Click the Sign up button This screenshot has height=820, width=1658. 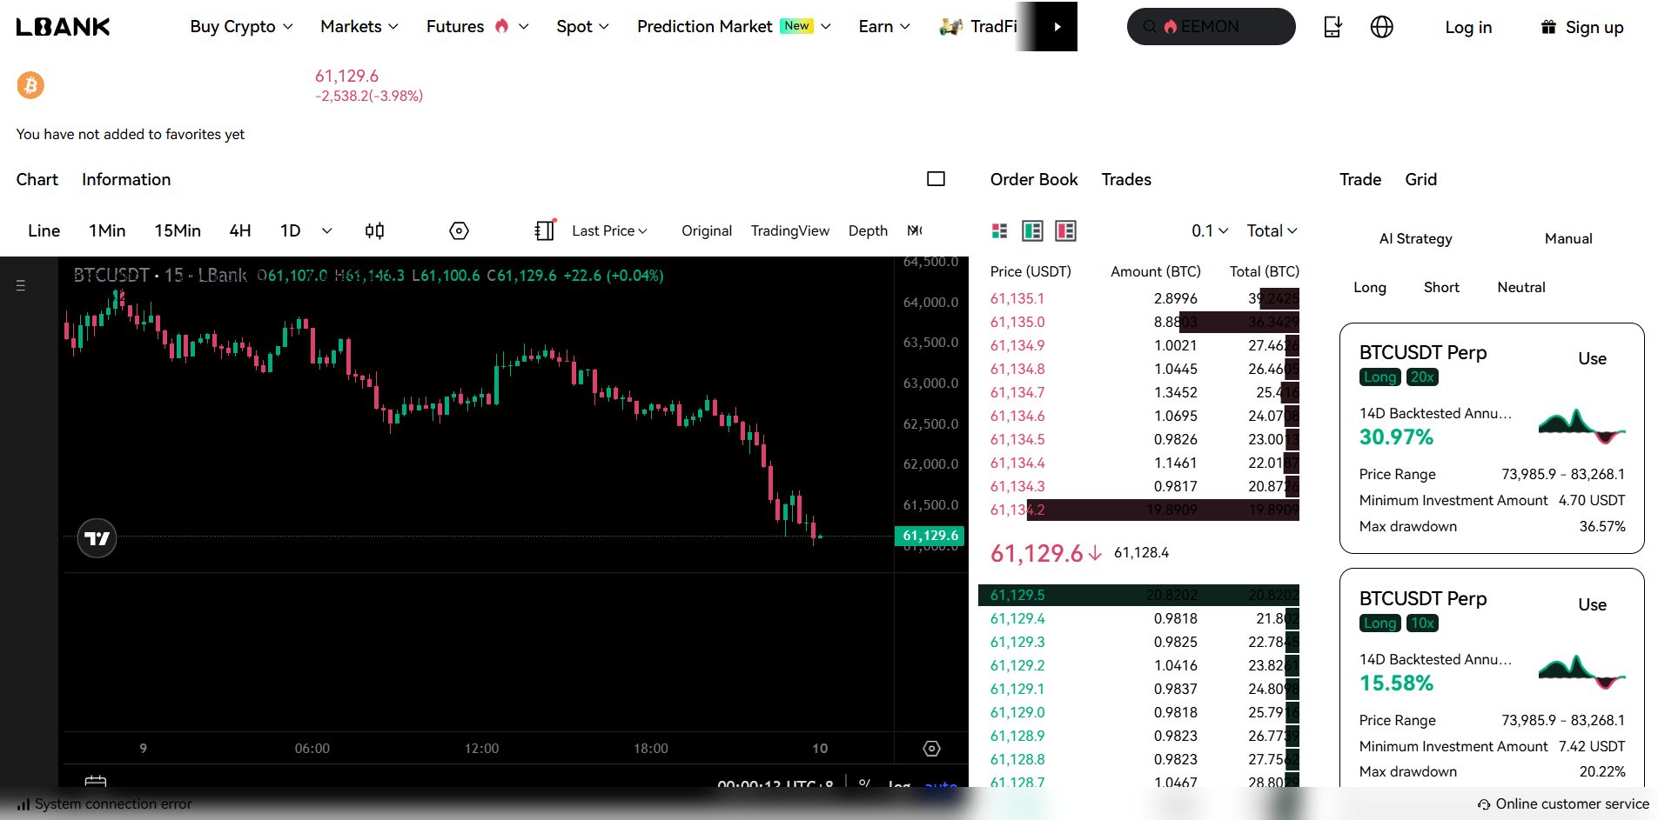pos(1582,27)
